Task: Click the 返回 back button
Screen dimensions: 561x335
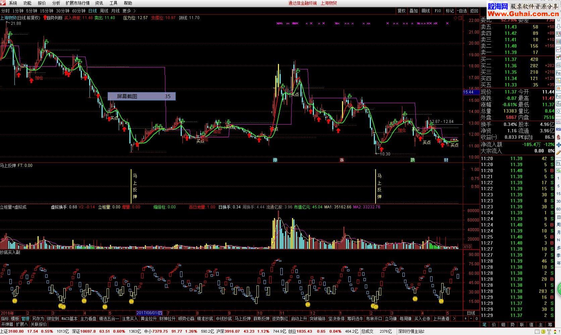Action: 474,11
